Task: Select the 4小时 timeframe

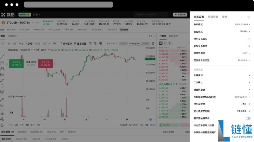Action: click(x=37, y=43)
